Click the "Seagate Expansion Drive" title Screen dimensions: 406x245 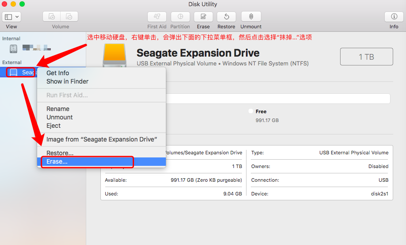[x=198, y=53]
